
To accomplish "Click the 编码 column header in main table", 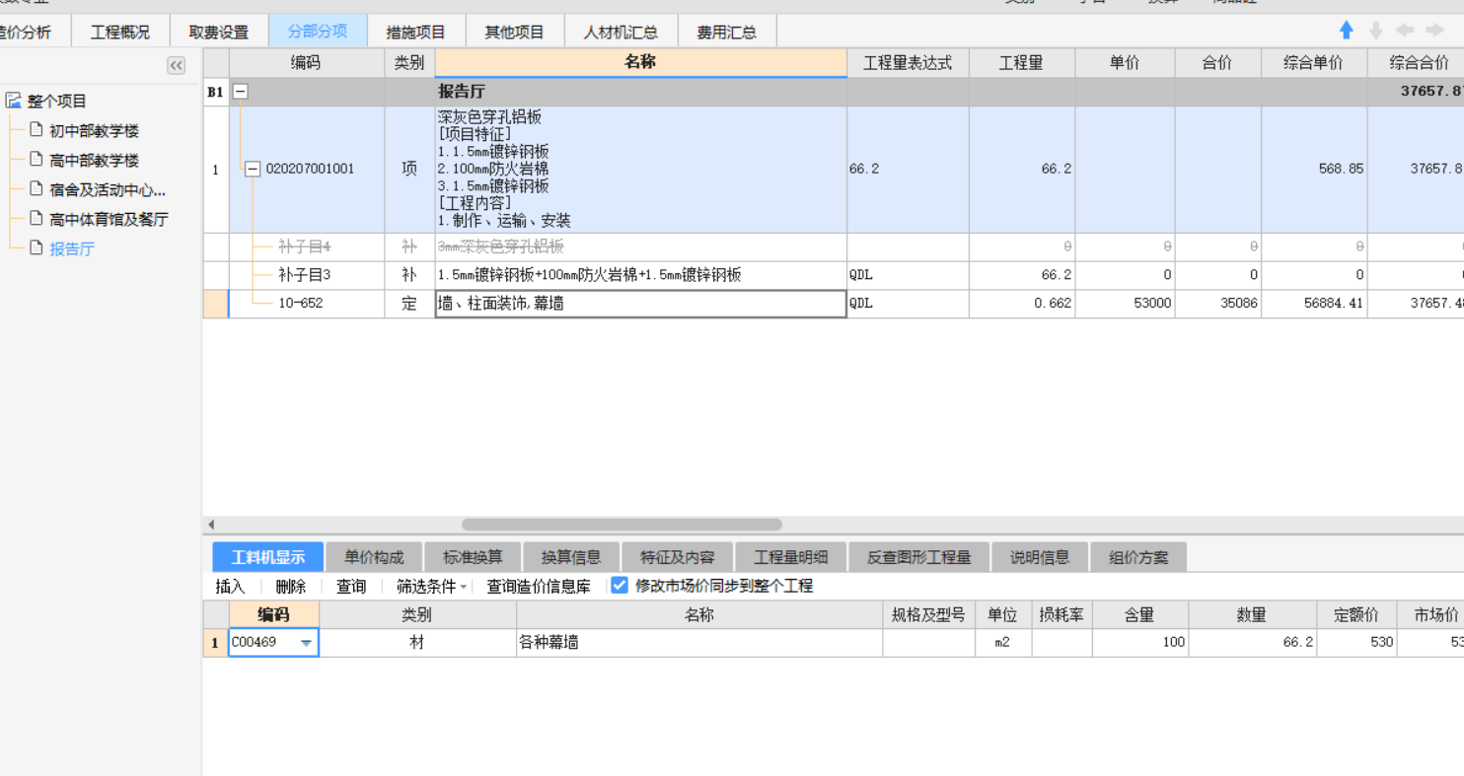I will (x=306, y=62).
